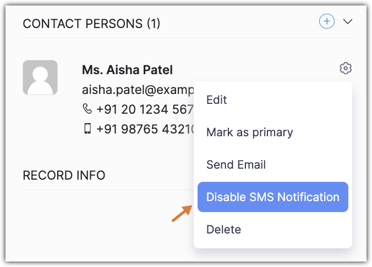
Task: Click the mobile number starting +91 98765
Action: pyautogui.click(x=145, y=130)
